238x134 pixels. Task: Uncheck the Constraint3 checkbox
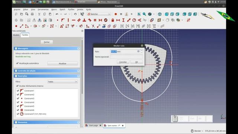[18, 98]
